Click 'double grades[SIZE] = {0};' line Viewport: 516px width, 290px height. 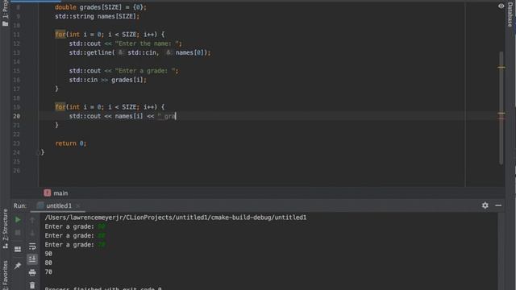[x=101, y=7]
